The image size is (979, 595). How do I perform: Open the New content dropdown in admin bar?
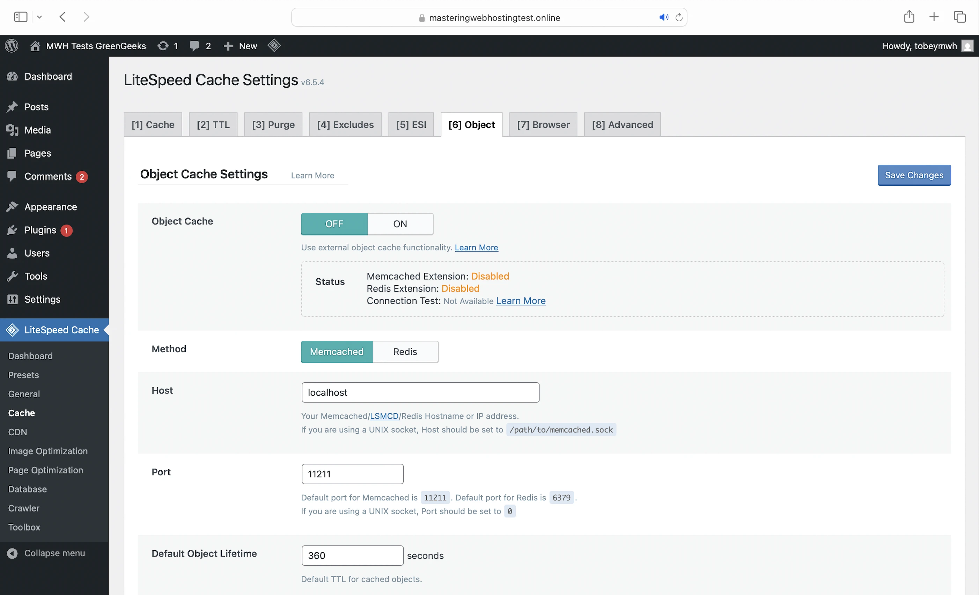(241, 46)
